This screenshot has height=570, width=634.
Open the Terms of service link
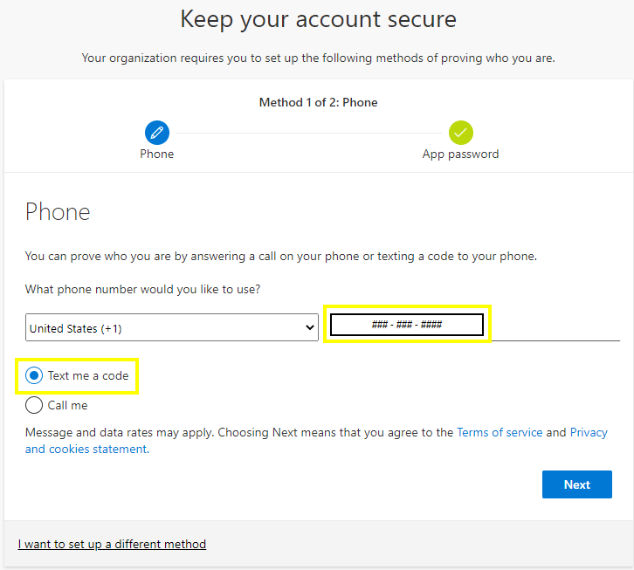[500, 432]
